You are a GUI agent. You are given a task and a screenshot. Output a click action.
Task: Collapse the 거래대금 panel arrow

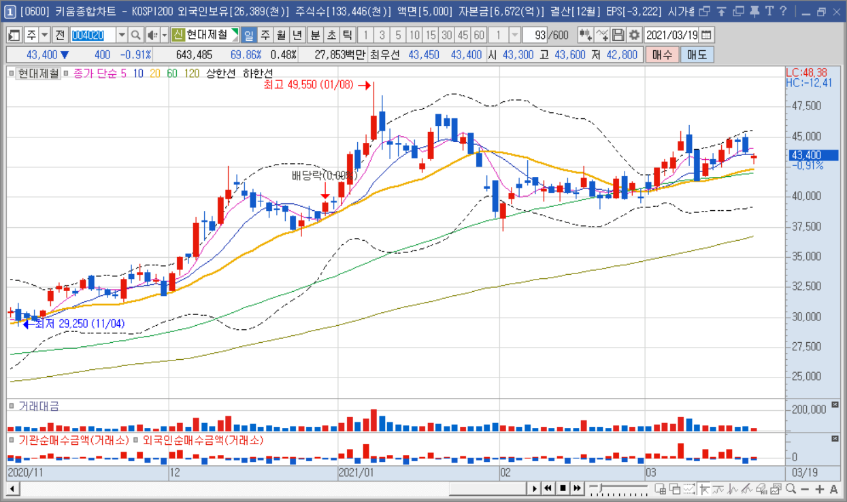tap(835, 405)
